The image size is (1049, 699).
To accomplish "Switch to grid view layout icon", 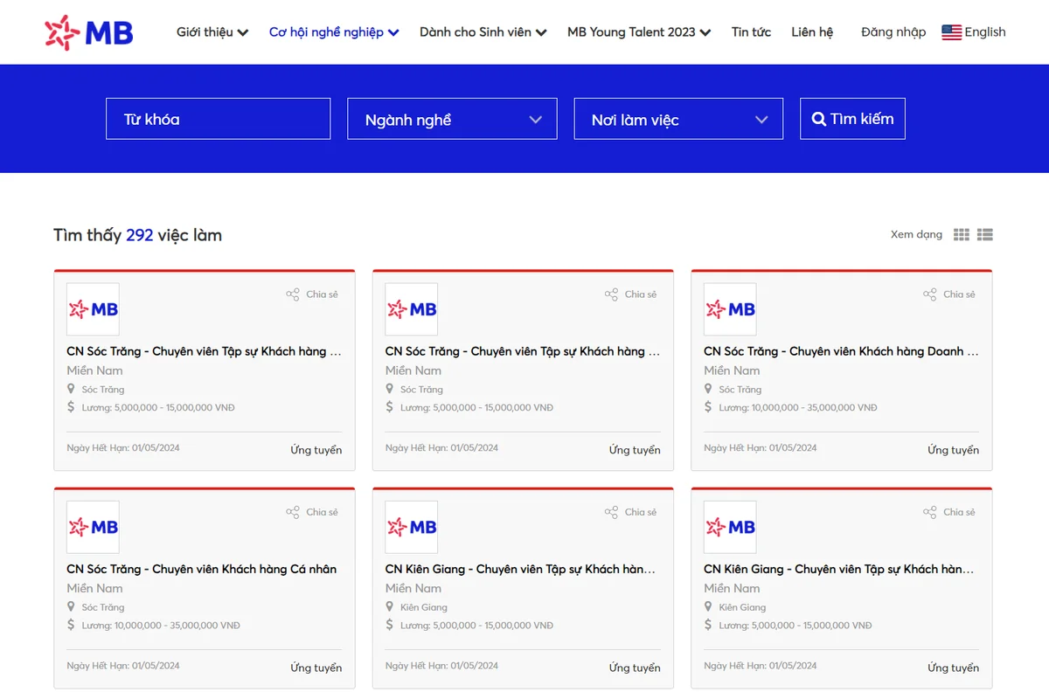I will coord(962,234).
